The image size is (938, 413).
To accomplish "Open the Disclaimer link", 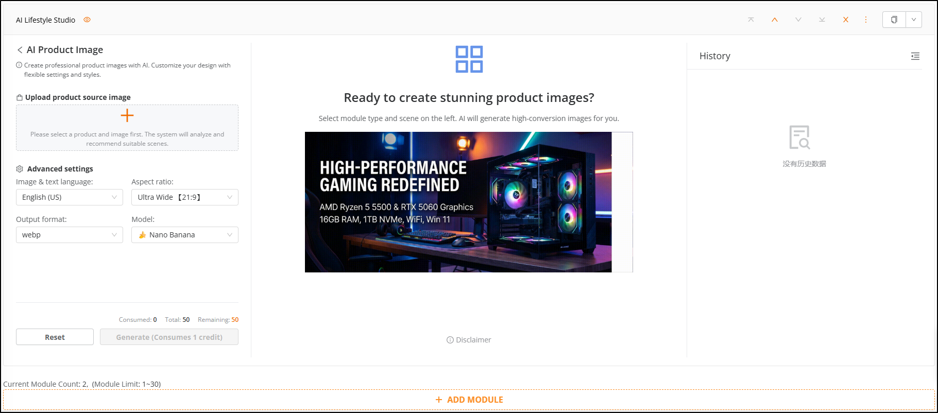I will (469, 340).
